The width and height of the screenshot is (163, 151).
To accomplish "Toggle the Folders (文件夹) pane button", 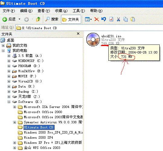I will point(71,19).
